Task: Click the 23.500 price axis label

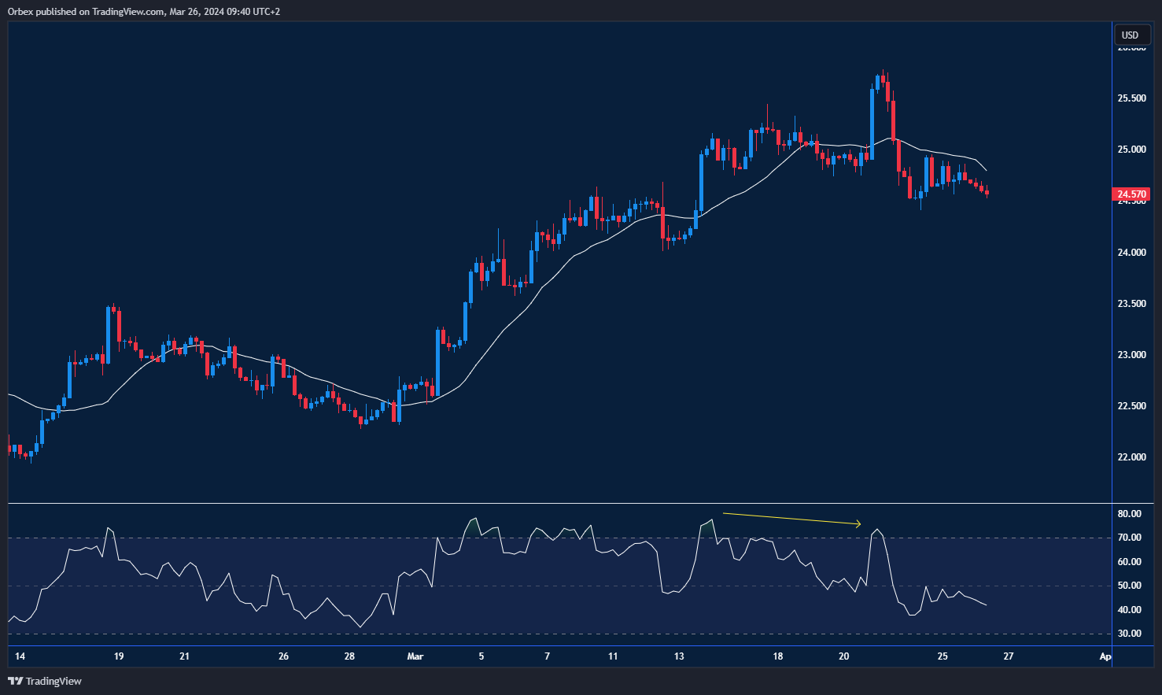Action: tap(1131, 304)
